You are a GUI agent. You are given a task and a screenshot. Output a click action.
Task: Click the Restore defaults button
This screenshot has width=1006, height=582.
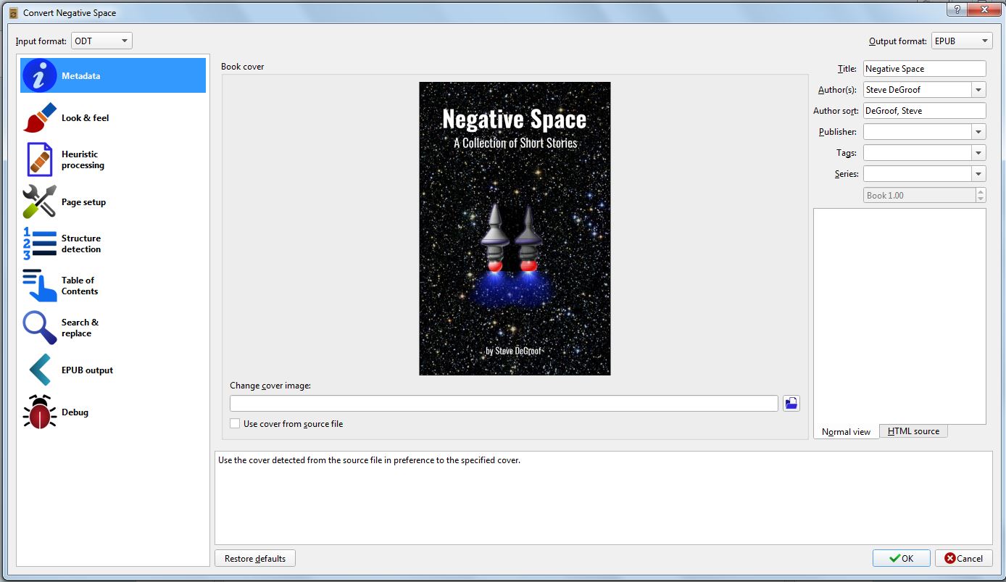(254, 558)
